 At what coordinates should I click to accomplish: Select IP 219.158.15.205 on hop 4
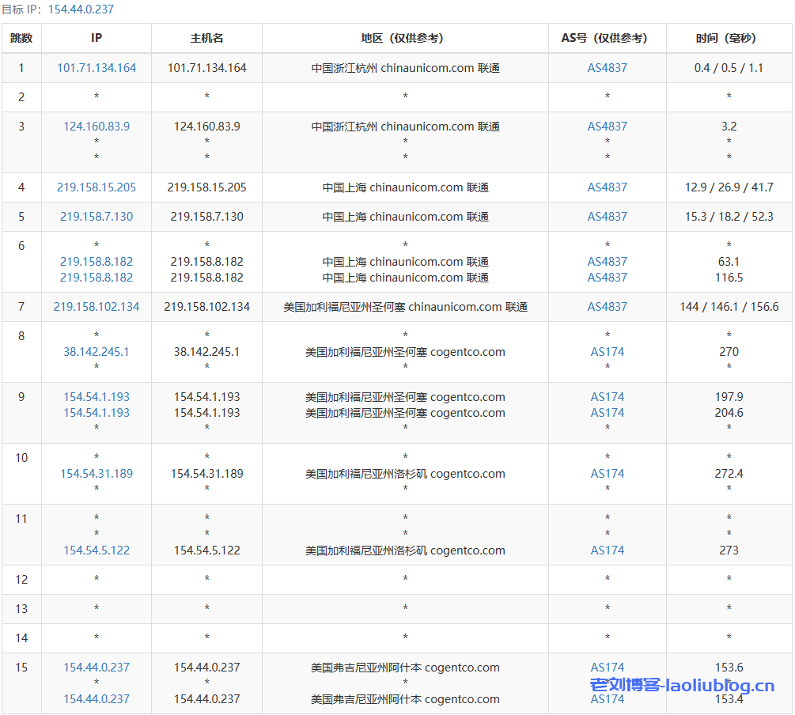96,187
